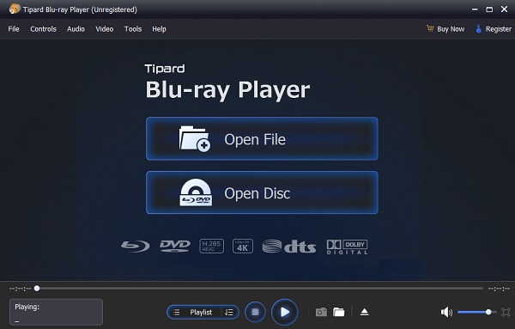
Task: Click the playback progress bar handle
Action: point(37,289)
